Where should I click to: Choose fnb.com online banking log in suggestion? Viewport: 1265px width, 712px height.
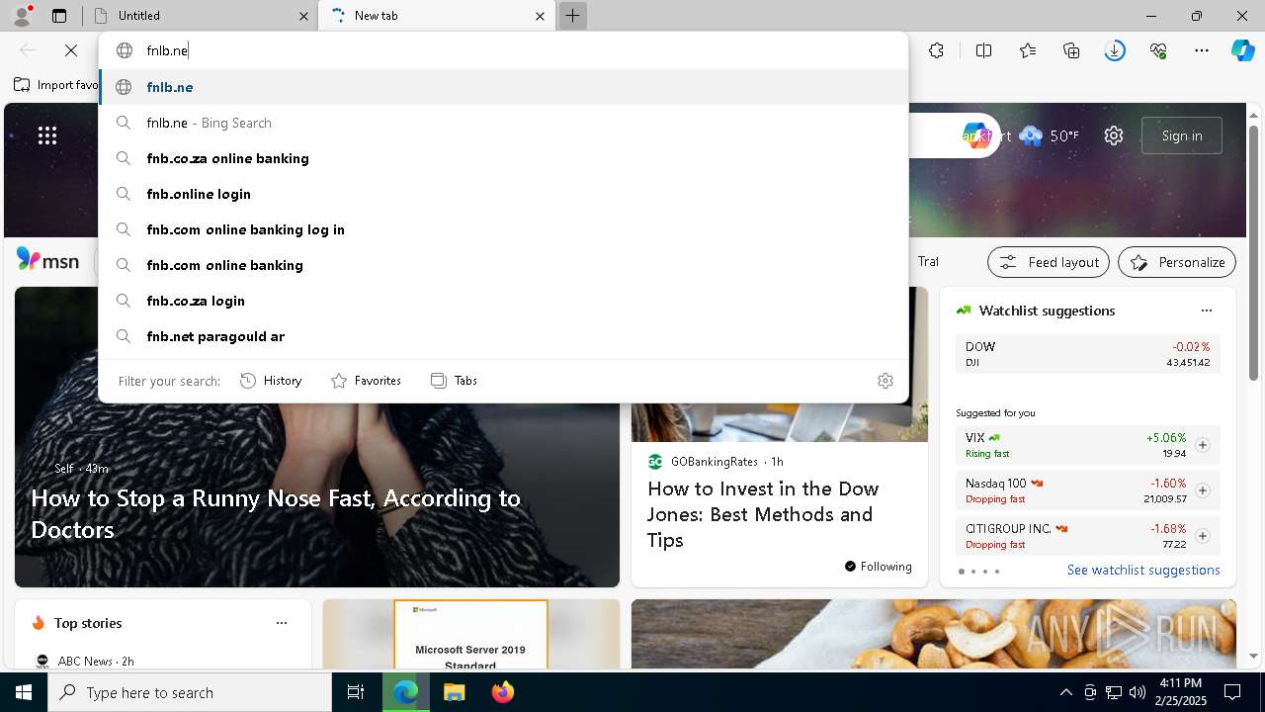[504, 229]
